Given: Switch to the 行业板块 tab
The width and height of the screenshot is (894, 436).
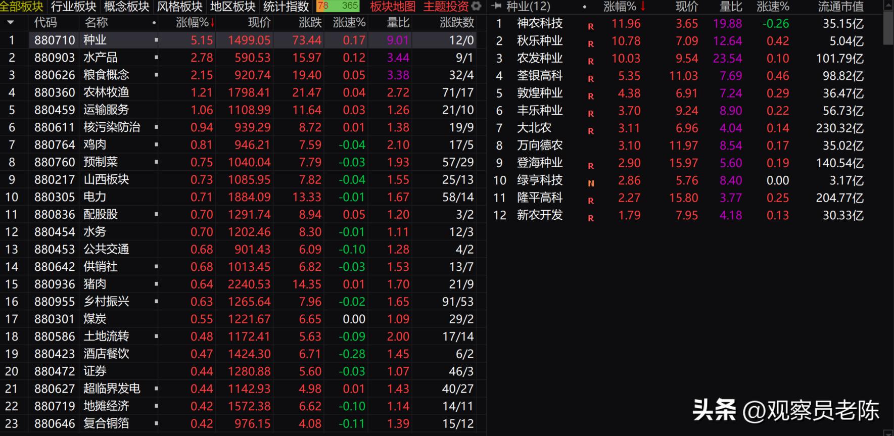Looking at the screenshot, I should (74, 7).
